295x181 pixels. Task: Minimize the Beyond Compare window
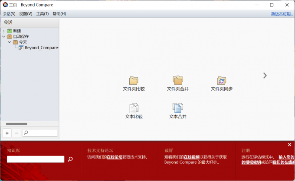click(257, 5)
